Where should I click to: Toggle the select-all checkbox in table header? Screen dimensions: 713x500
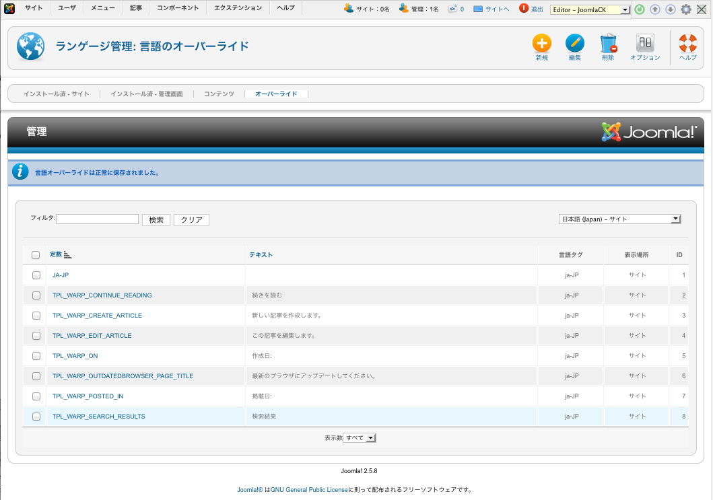point(36,255)
